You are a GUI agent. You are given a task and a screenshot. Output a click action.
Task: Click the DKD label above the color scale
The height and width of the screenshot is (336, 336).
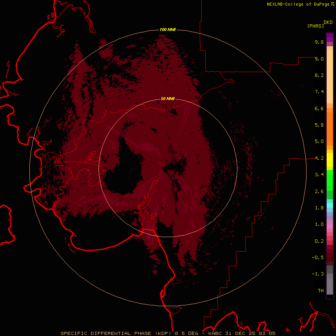click(x=328, y=22)
